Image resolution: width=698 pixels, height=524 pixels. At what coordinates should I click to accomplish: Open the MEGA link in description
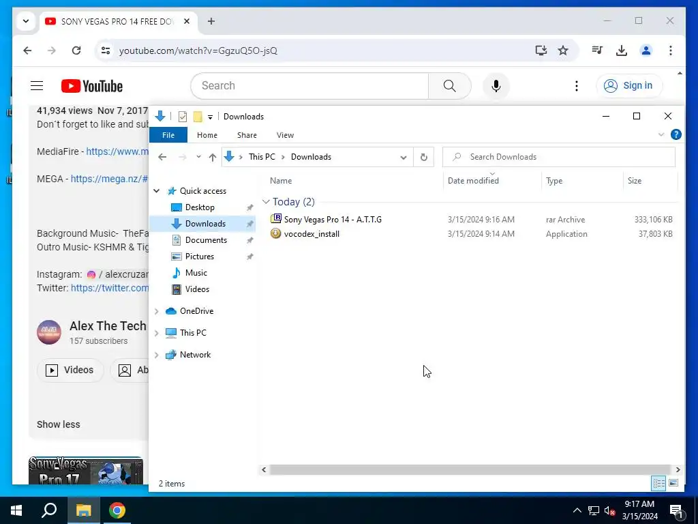pyautogui.click(x=110, y=179)
